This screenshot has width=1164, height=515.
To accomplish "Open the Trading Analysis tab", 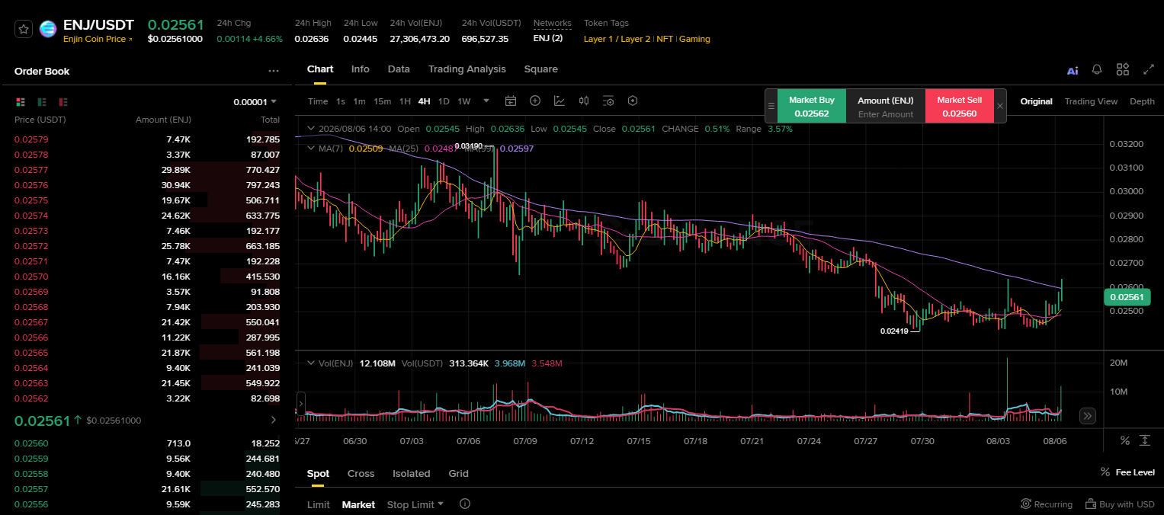I will coord(467,69).
